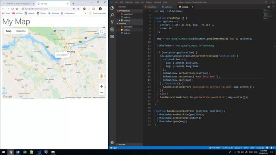The width and height of the screenshot is (276, 155).
Task: Open Windows Action Center notifications
Action: [x=271, y=152]
